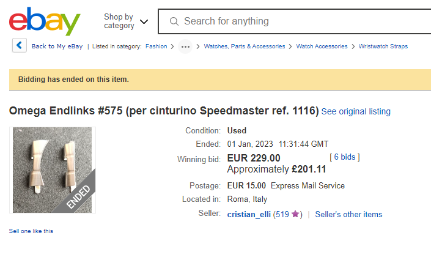This screenshot has height=260, width=431.
Task: Click the eBay logo
Action: [x=45, y=21]
